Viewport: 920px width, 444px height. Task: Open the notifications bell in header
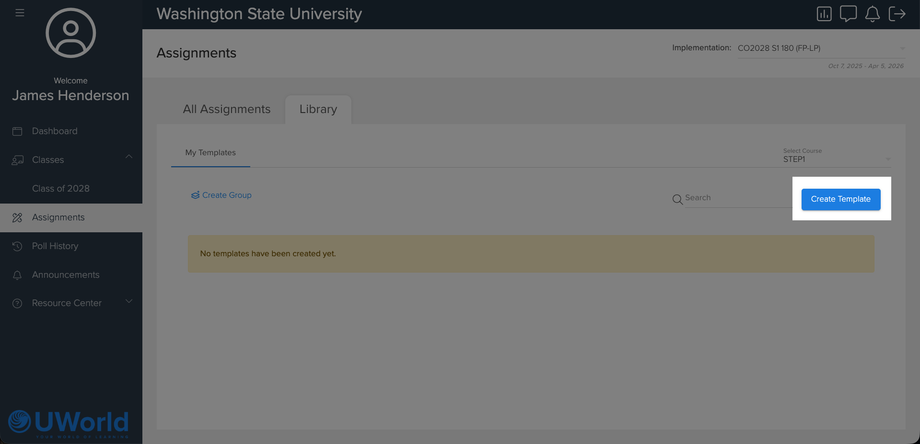(872, 14)
